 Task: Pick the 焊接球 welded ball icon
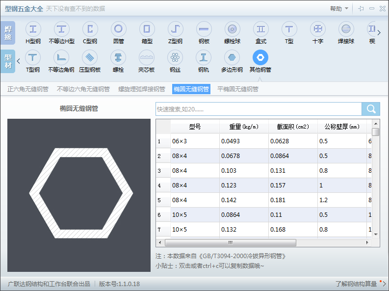[x=346, y=32]
